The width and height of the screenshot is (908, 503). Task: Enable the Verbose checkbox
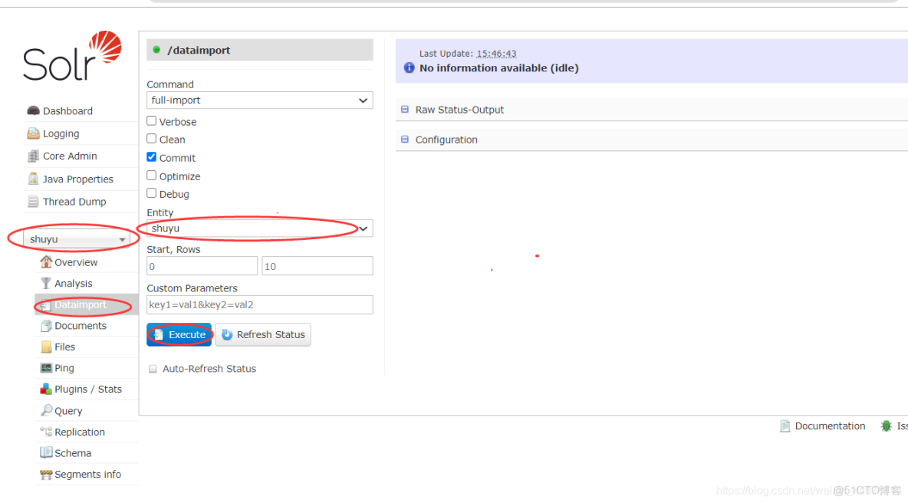coord(152,121)
